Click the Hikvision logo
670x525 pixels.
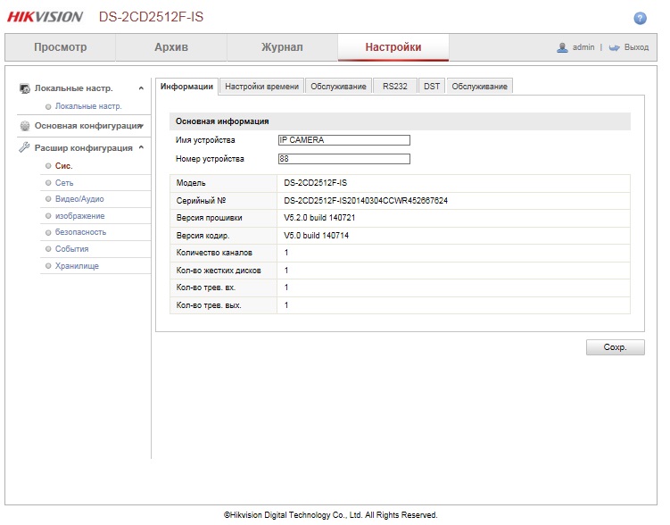(45, 17)
